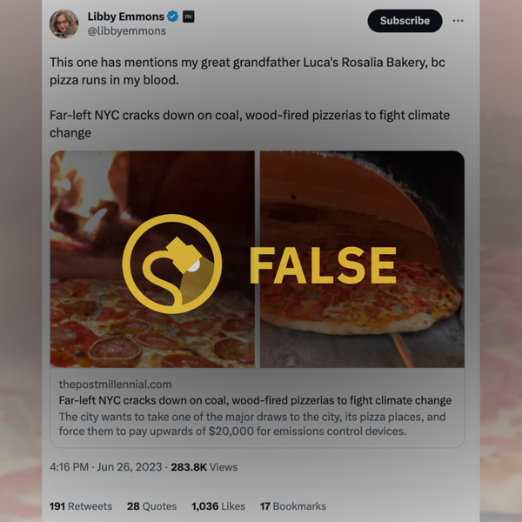522x522 pixels.
Task: Click the 17 Bookmarks count
Action: [x=293, y=505]
